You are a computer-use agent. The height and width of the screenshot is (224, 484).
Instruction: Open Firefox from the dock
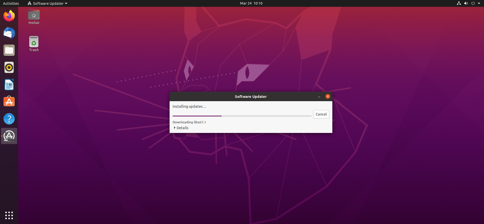coord(9,16)
